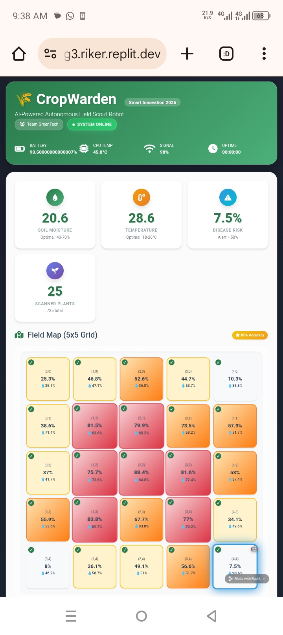Click the orange temperature thermometer icon
The width and height of the screenshot is (283, 635).
[141, 197]
